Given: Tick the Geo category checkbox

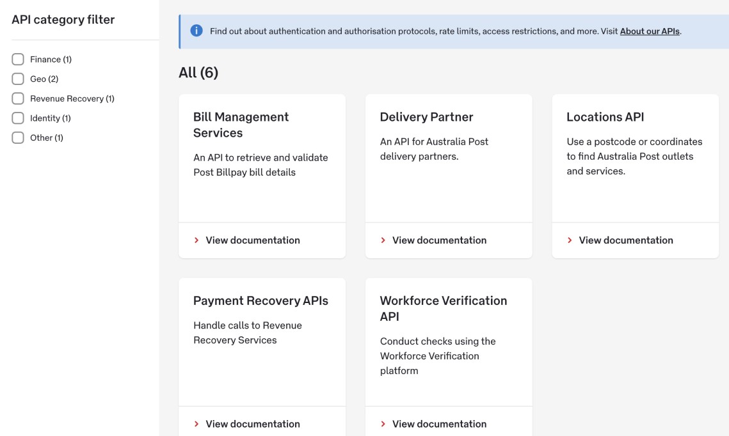Looking at the screenshot, I should [x=18, y=79].
